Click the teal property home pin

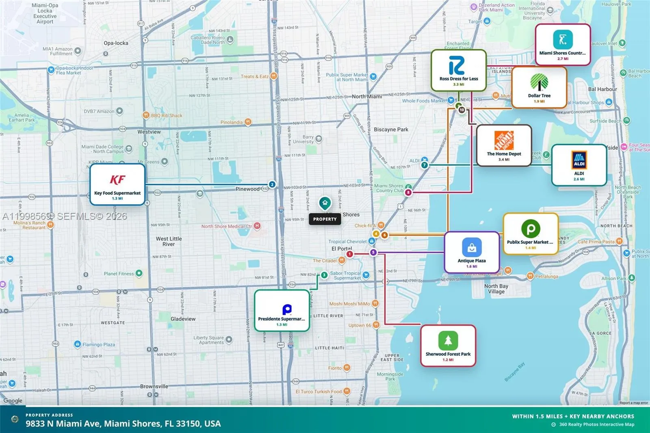(325, 203)
